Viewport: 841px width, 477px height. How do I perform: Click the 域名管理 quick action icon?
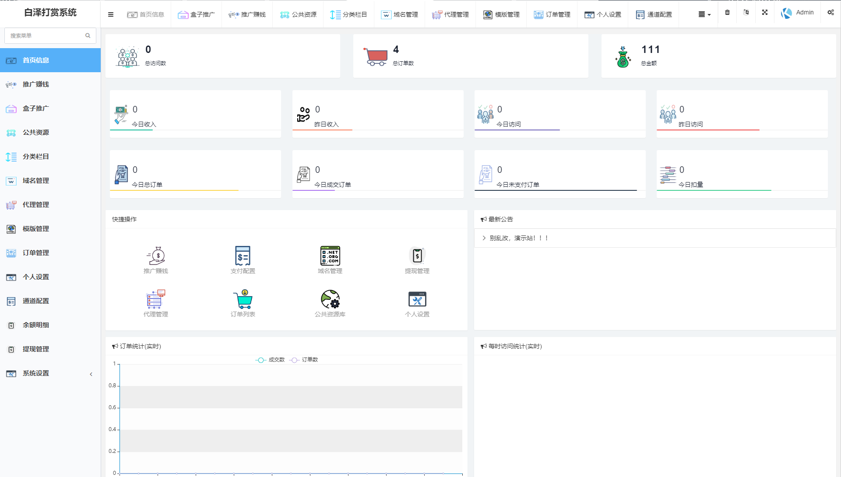(330, 256)
